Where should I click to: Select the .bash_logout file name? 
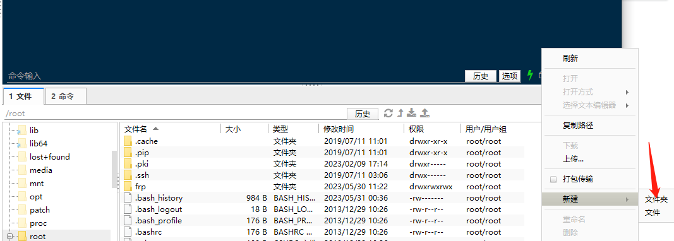pos(159,209)
